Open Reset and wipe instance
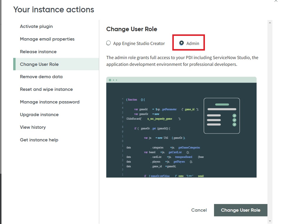The height and width of the screenshot is (224, 283). (x=46, y=89)
